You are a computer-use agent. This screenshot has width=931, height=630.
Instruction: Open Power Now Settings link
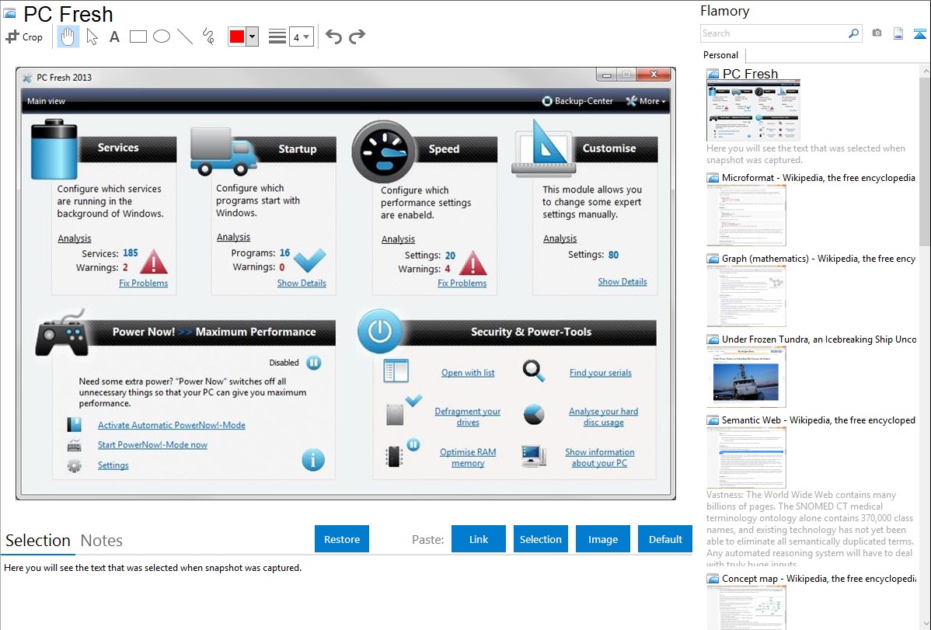(113, 465)
